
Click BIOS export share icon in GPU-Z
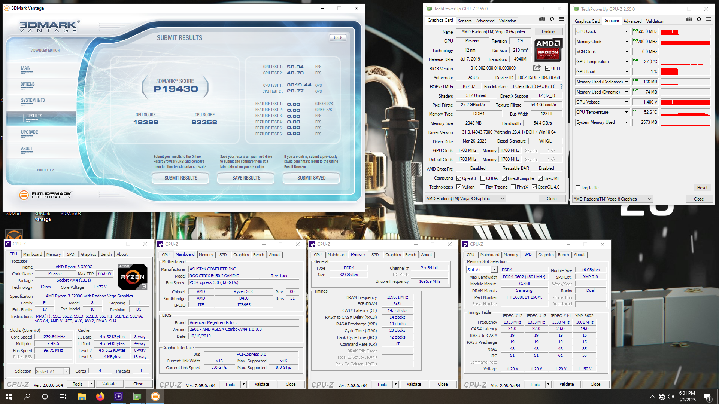tap(537, 68)
